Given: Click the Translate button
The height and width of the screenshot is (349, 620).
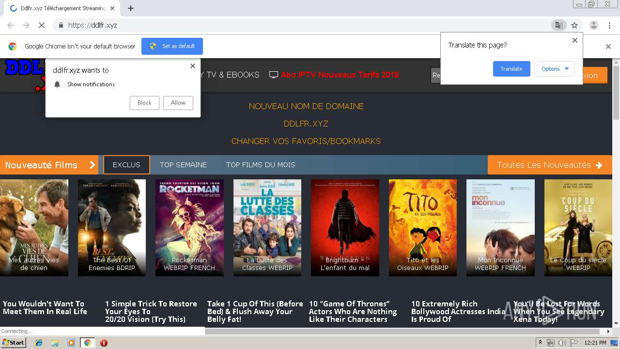Looking at the screenshot, I should pyautogui.click(x=511, y=69).
